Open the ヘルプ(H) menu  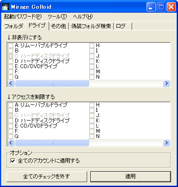click(83, 17)
